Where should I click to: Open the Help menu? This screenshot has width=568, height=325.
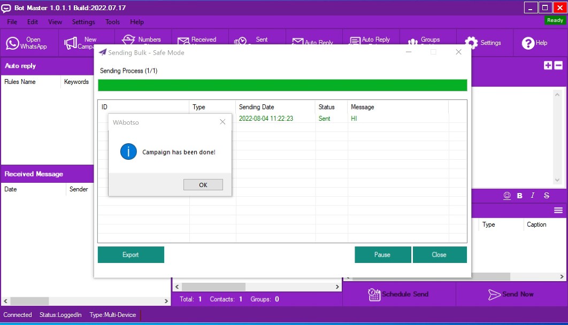click(x=137, y=22)
